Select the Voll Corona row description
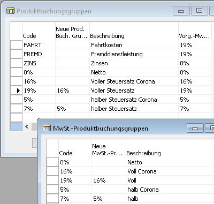This screenshot has height=204, width=214. tap(142, 171)
